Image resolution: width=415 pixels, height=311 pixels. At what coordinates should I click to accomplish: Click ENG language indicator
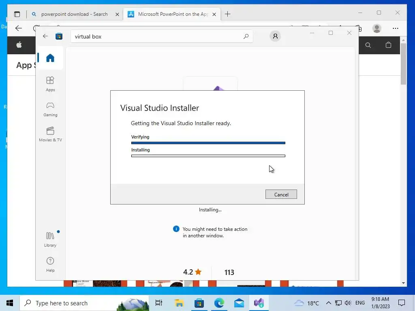(360, 303)
